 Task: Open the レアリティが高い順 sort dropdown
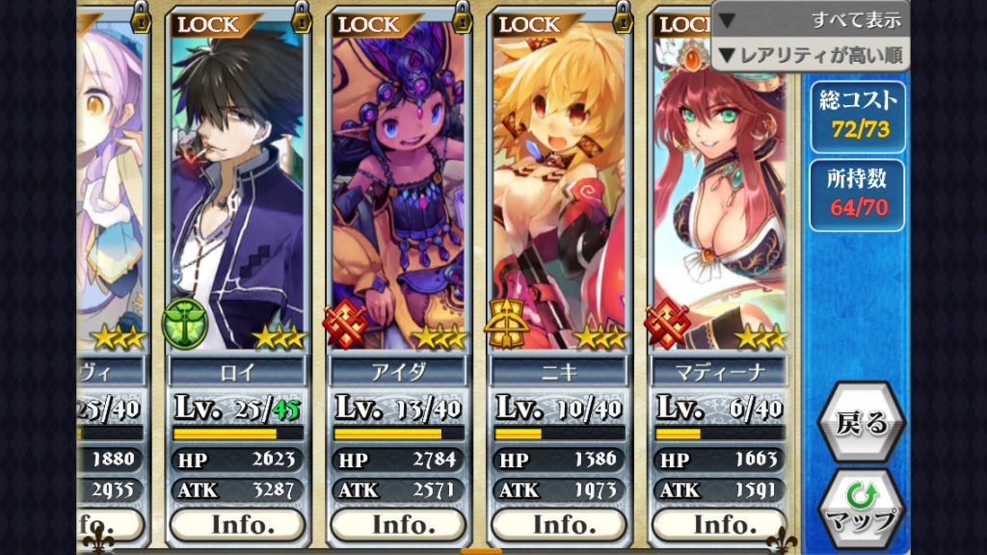tap(812, 55)
